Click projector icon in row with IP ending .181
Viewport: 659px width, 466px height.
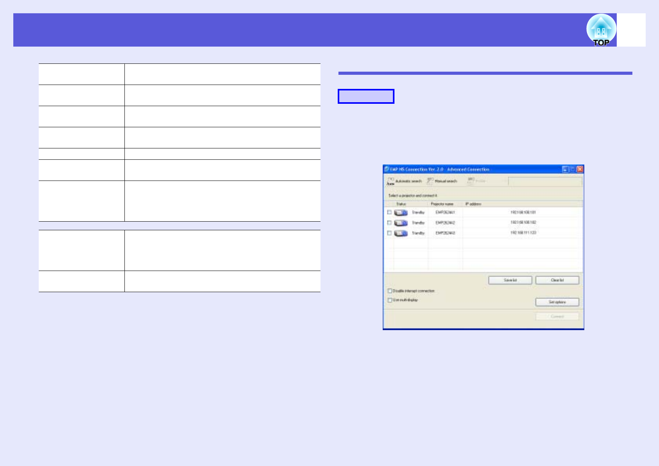click(401, 213)
